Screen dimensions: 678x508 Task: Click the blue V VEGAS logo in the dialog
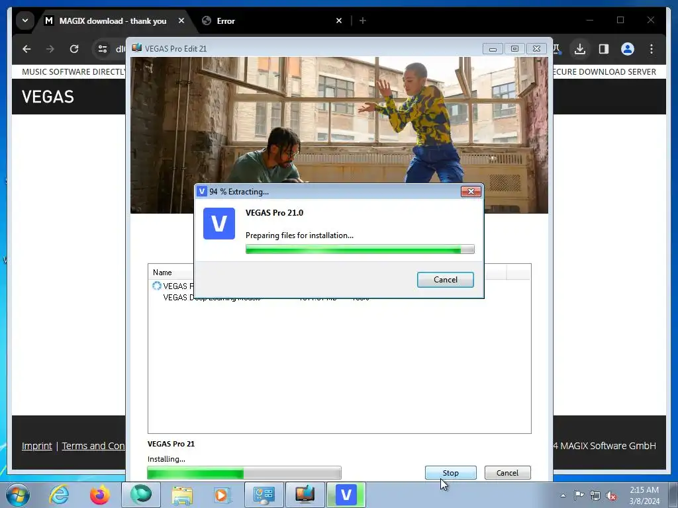(219, 224)
